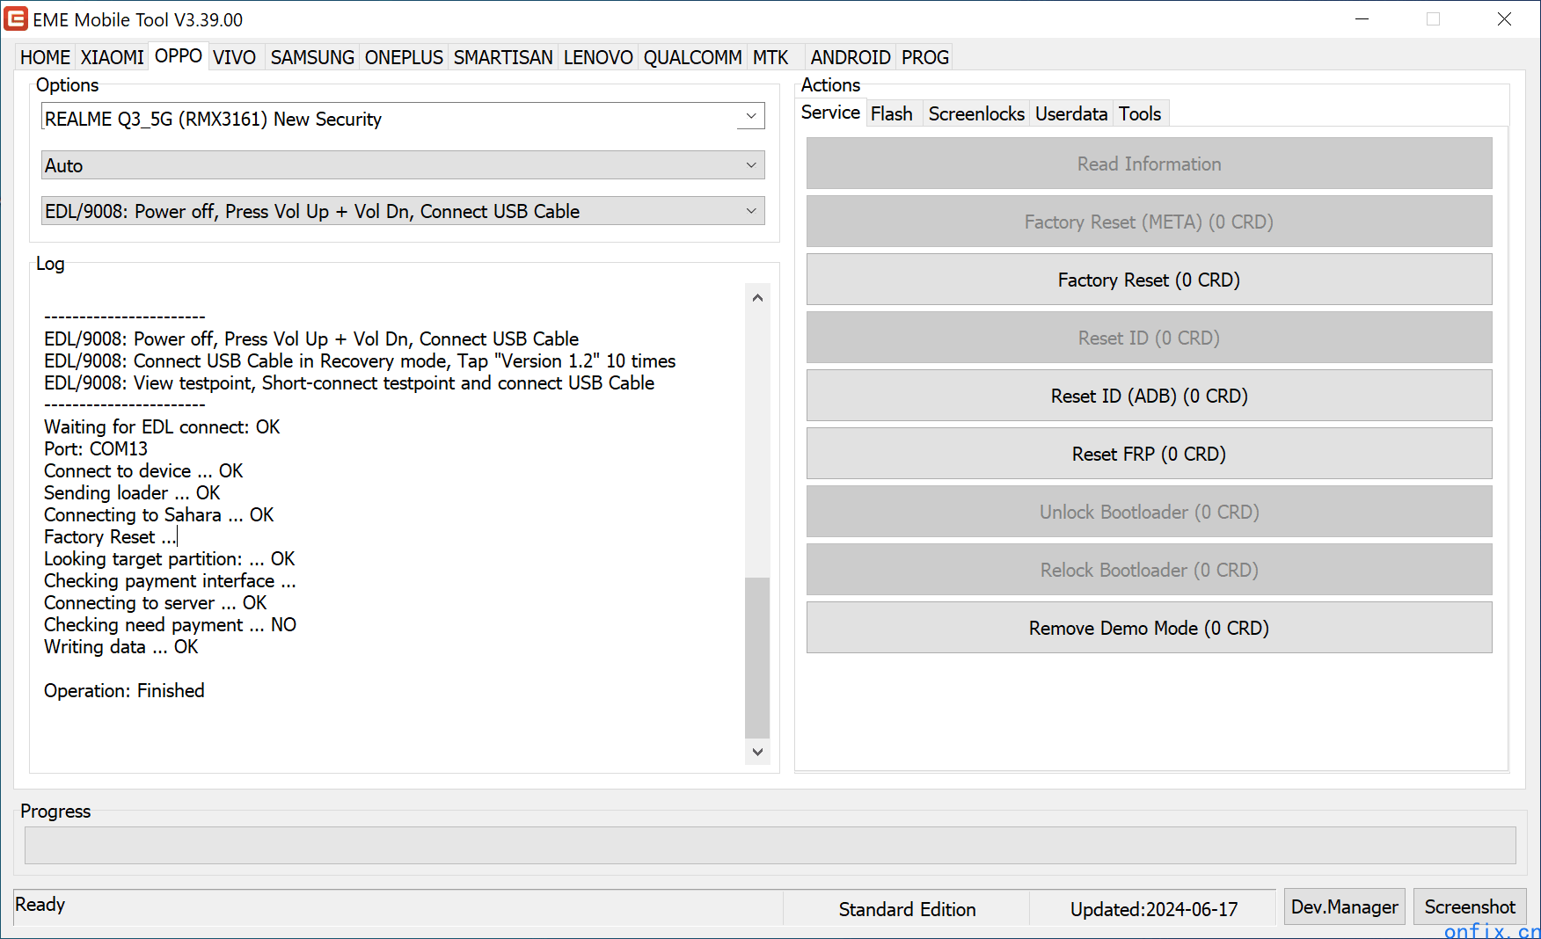Click the 'Operation: Finished' log line

tap(124, 691)
